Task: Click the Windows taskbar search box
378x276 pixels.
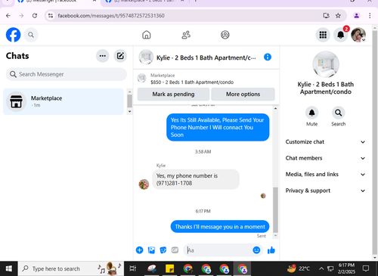Action: pos(71,268)
